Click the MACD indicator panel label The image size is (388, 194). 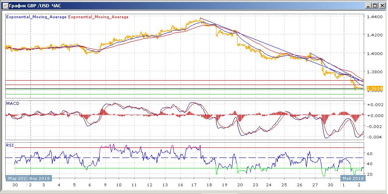pyautogui.click(x=12, y=104)
